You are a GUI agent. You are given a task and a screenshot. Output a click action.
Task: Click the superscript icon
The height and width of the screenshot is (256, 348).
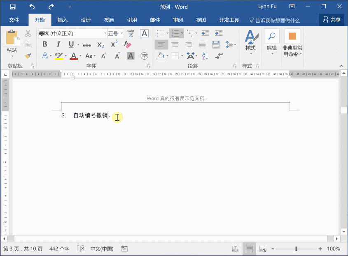pos(114,44)
